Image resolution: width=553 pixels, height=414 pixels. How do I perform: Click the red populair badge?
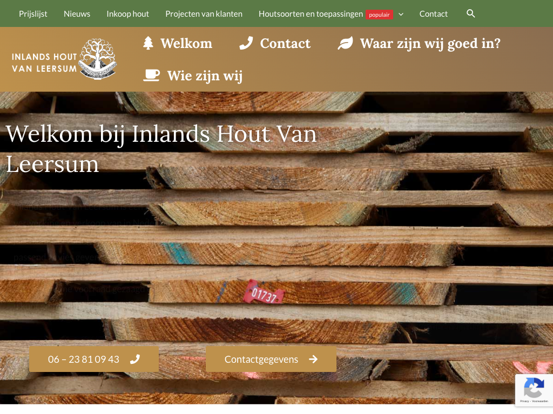[x=379, y=15]
